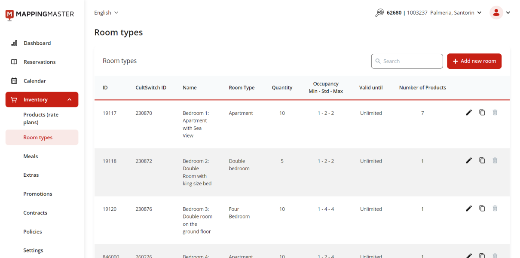Click the MappingMaster logo
This screenshot has width=520, height=258.
(40, 14)
